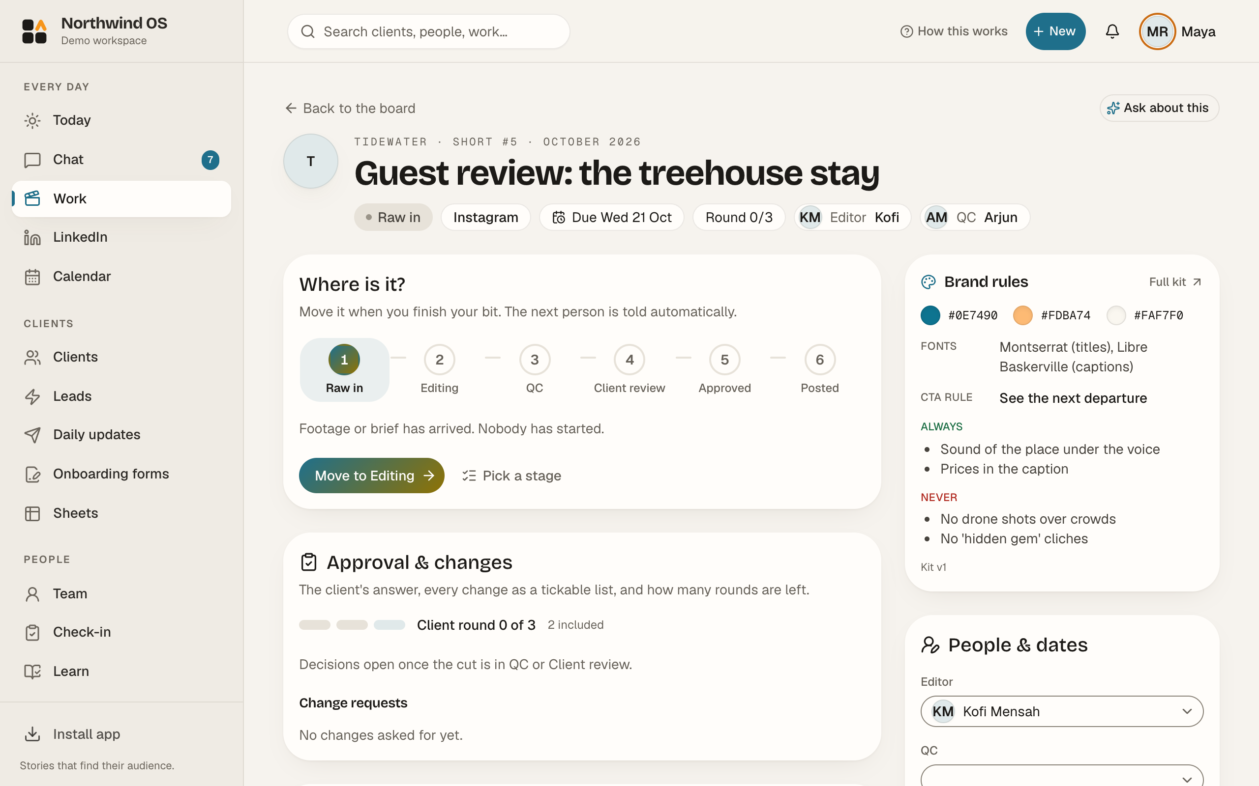Open Chat in the sidebar
The image size is (1259, 786).
click(x=121, y=160)
